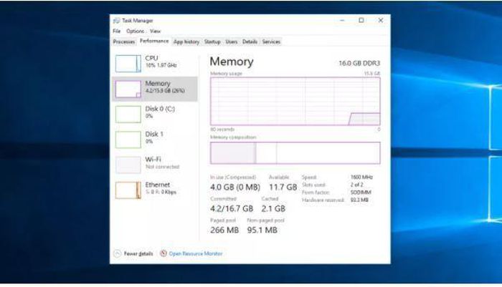Open the Startup tab

coord(212,42)
